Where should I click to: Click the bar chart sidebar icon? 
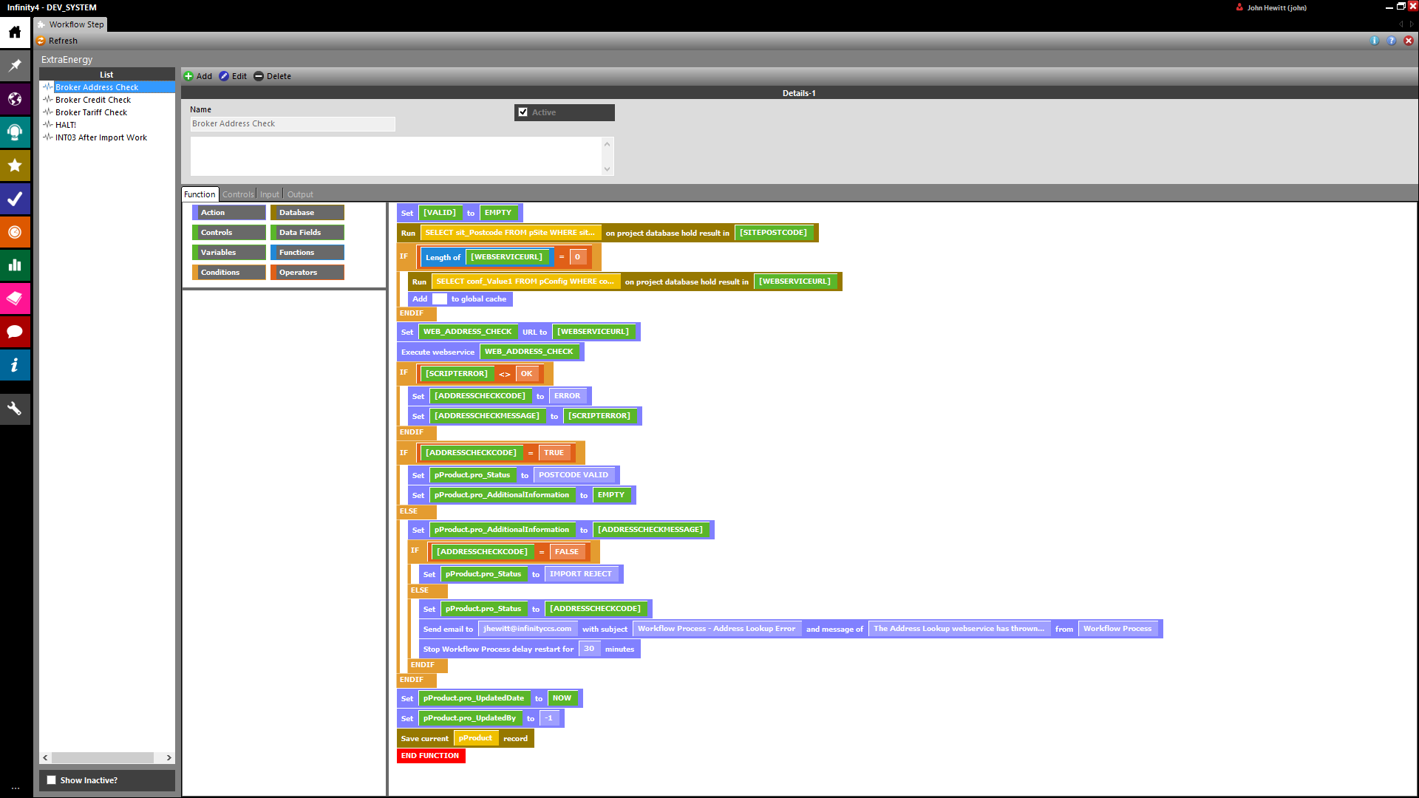click(x=15, y=265)
